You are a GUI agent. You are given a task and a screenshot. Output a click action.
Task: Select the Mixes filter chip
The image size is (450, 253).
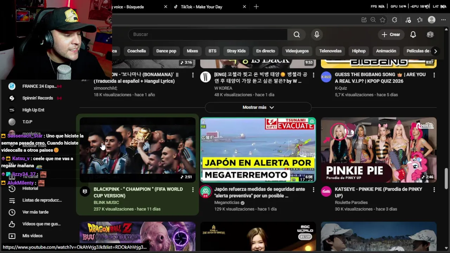coord(192,51)
